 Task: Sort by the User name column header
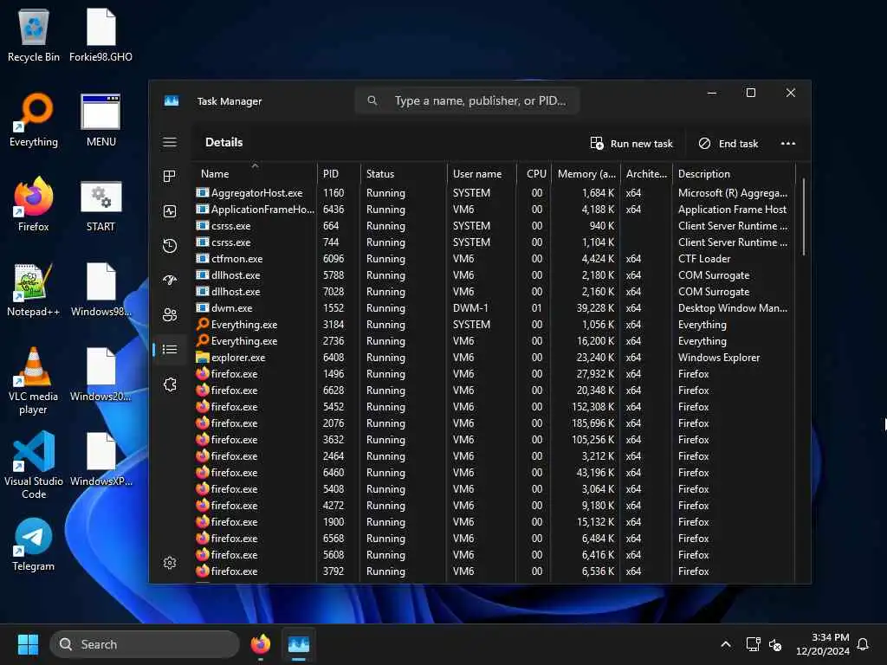pos(482,173)
